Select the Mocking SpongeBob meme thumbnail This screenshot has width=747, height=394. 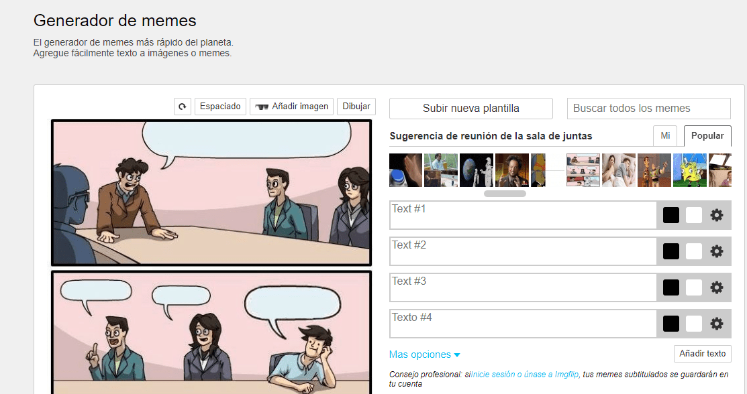pyautogui.click(x=690, y=170)
